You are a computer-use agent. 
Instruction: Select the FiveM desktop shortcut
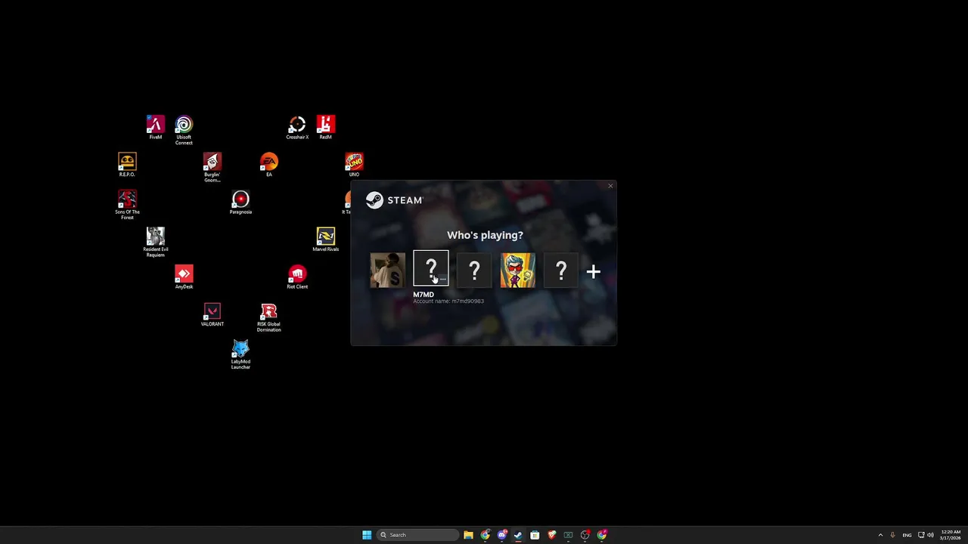pyautogui.click(x=155, y=128)
